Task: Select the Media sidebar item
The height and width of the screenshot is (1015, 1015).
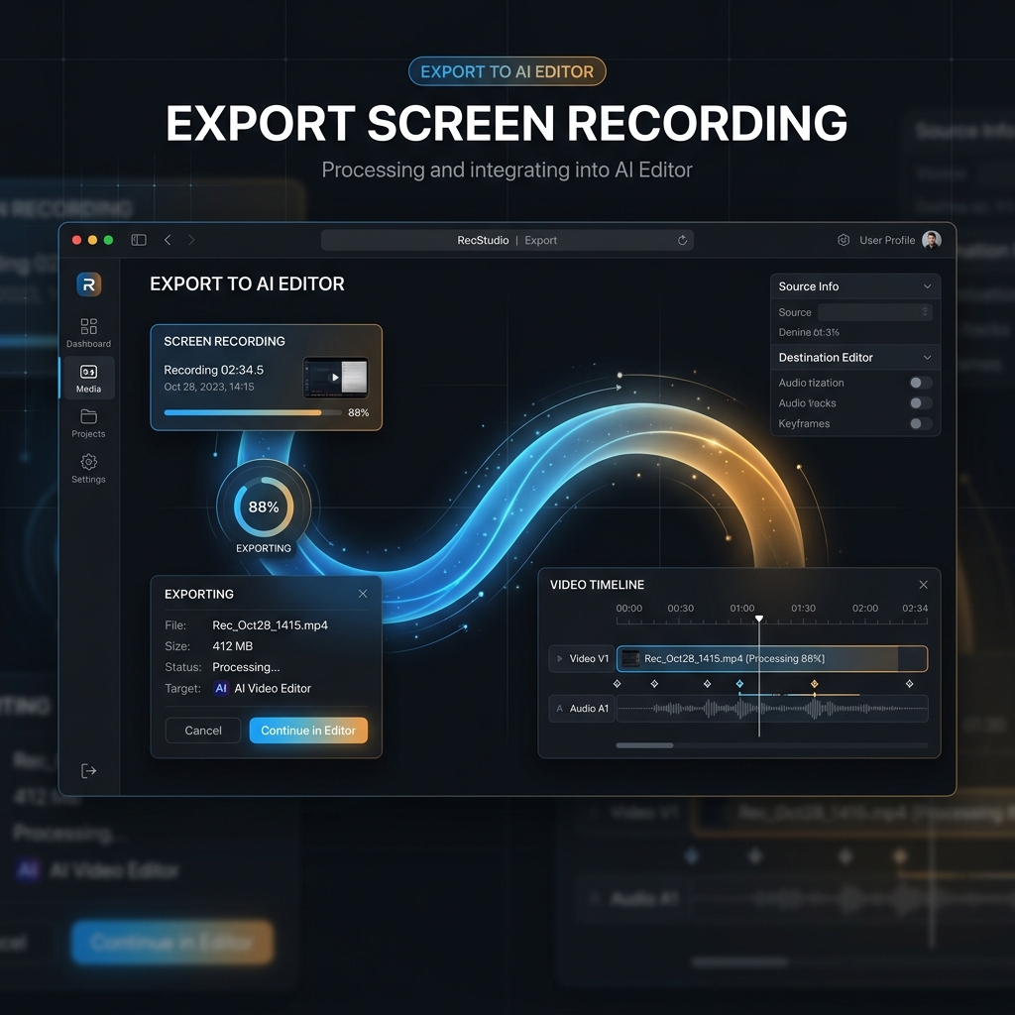Action: coord(88,378)
